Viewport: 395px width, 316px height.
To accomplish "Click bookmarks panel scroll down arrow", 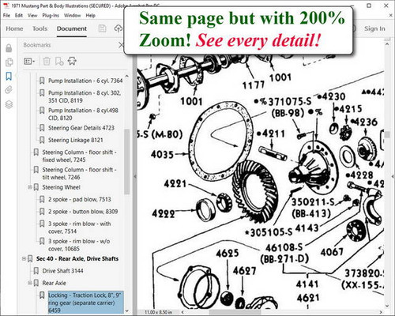I will (x=127, y=311).
